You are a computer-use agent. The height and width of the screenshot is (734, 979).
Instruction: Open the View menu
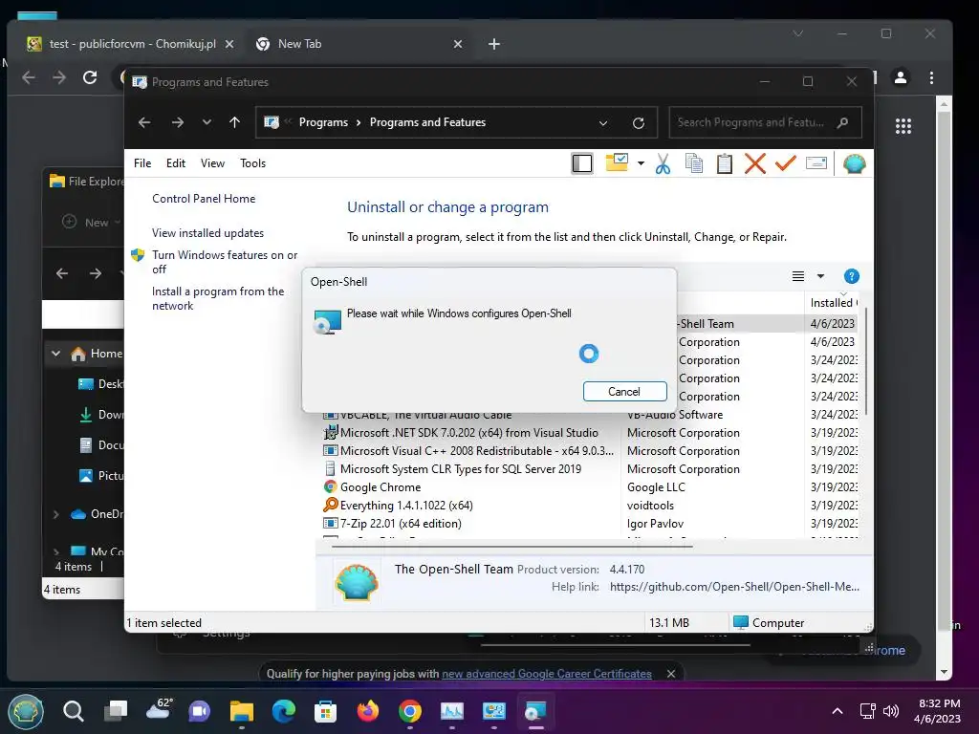[212, 162]
